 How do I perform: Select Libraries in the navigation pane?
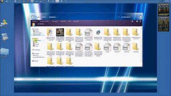coord(36,38)
